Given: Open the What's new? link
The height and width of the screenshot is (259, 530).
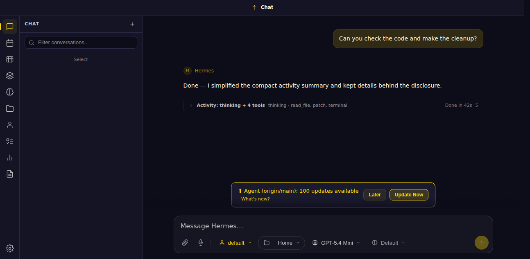Looking at the screenshot, I should pos(256,199).
